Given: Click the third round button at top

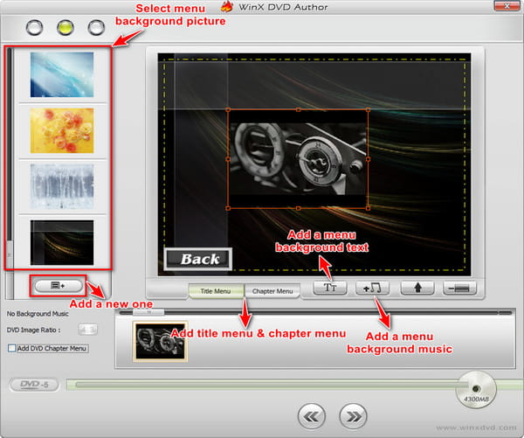Looking at the screenshot, I should [x=96, y=27].
